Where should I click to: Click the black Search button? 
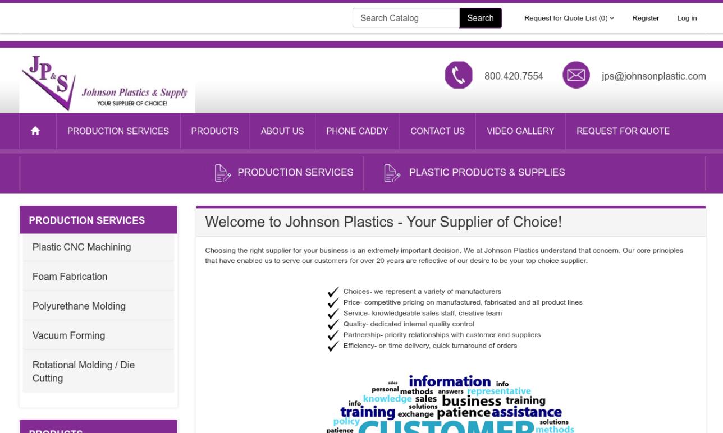point(481,18)
